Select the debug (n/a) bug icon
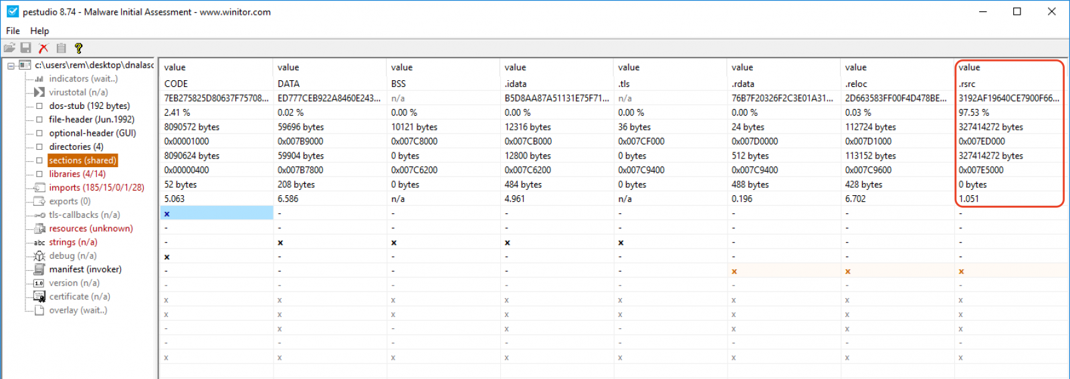The width and height of the screenshot is (1070, 379). point(39,256)
